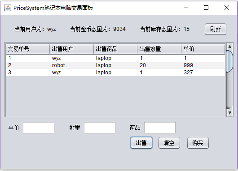Click the 当前用户为 wyz label
Image resolution: width=238 pixels, height=171 pixels.
pos(35,29)
